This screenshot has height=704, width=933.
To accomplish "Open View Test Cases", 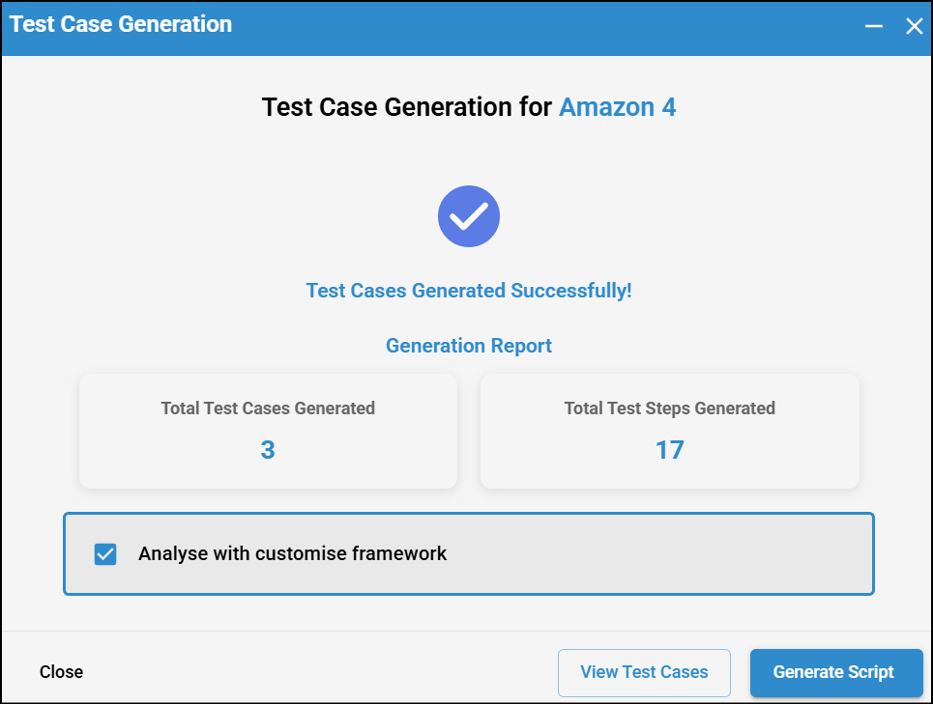I will tap(644, 672).
